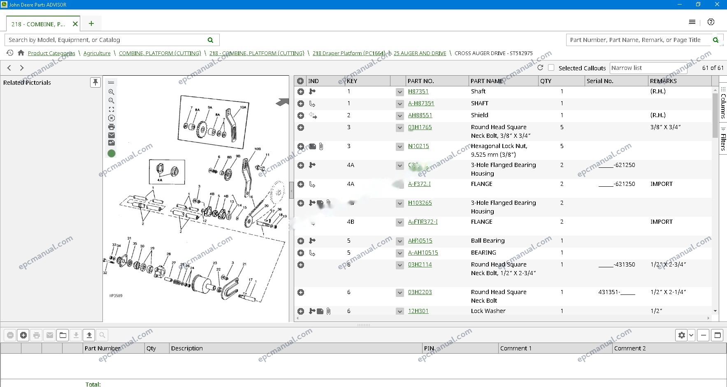
Task: Pin the Related Pictorials panel
Action: tap(95, 82)
